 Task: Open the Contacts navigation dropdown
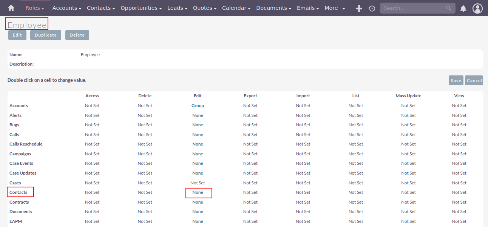(101, 8)
